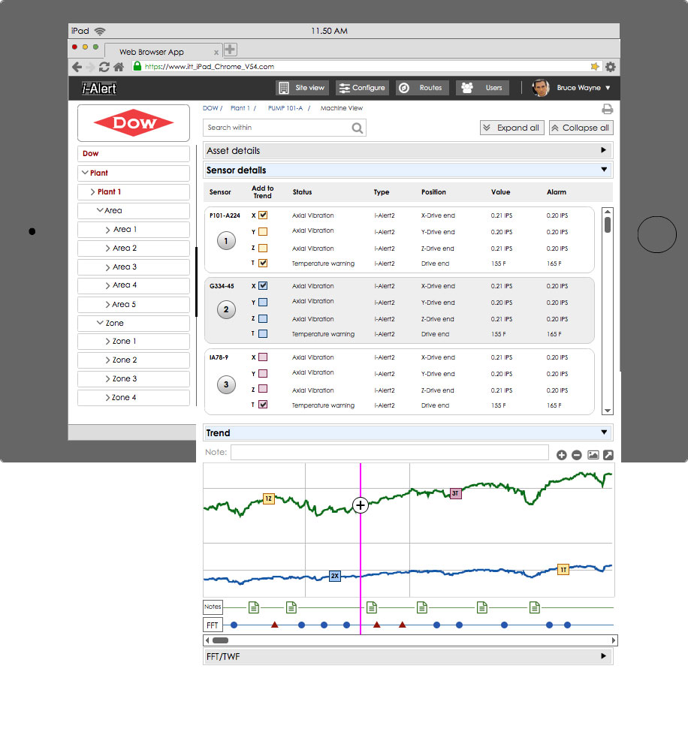
Task: Uncheck X axis checkbox for sensor P101-A224
Action: pyautogui.click(x=263, y=215)
